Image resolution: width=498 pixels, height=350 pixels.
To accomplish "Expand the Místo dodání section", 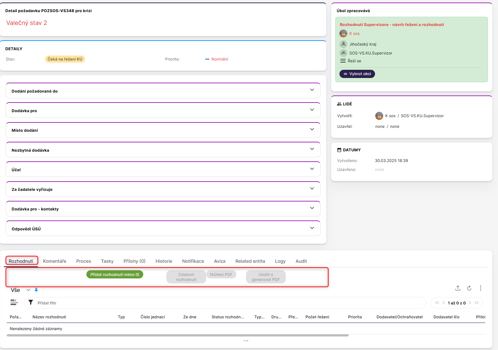I will coord(312,130).
